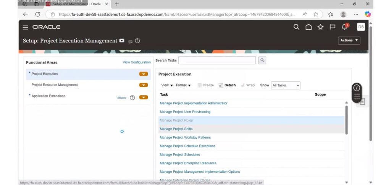Add this page to browser favorites

(x=316, y=14)
